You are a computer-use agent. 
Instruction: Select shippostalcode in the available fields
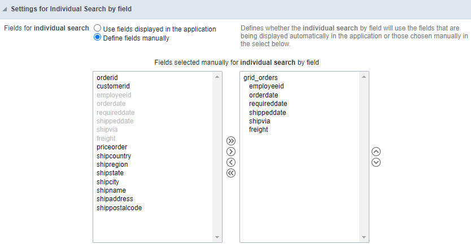click(x=119, y=208)
